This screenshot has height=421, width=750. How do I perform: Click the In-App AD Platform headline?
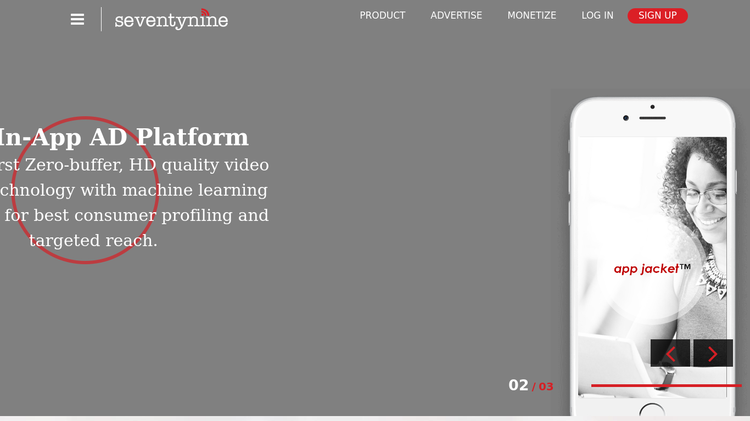125,137
